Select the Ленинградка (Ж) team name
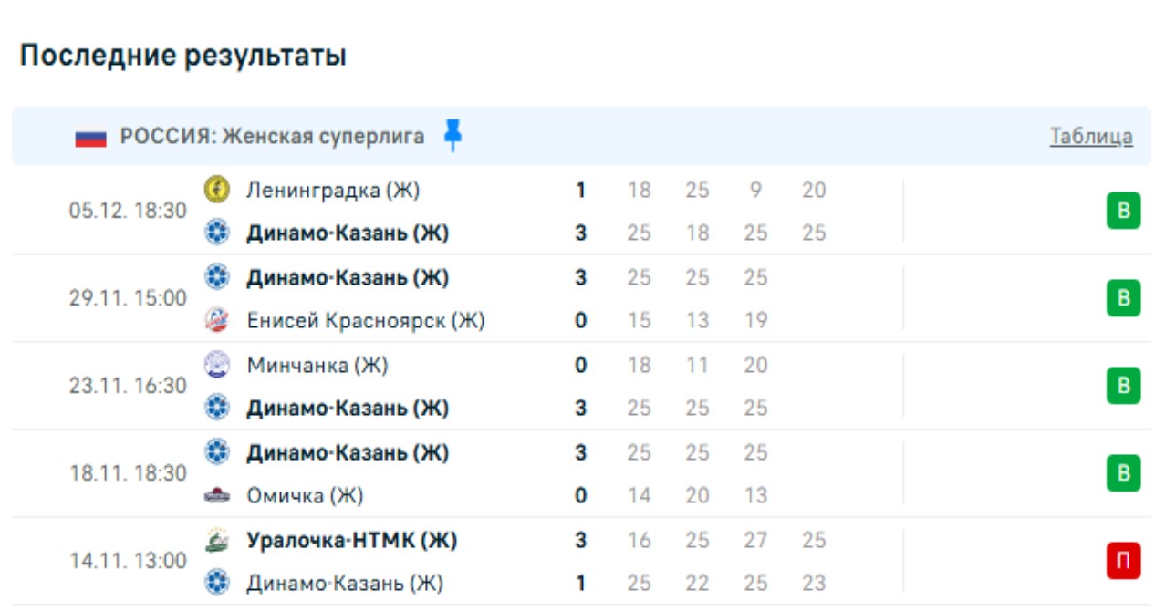This screenshot has width=1165, height=611. click(x=333, y=190)
